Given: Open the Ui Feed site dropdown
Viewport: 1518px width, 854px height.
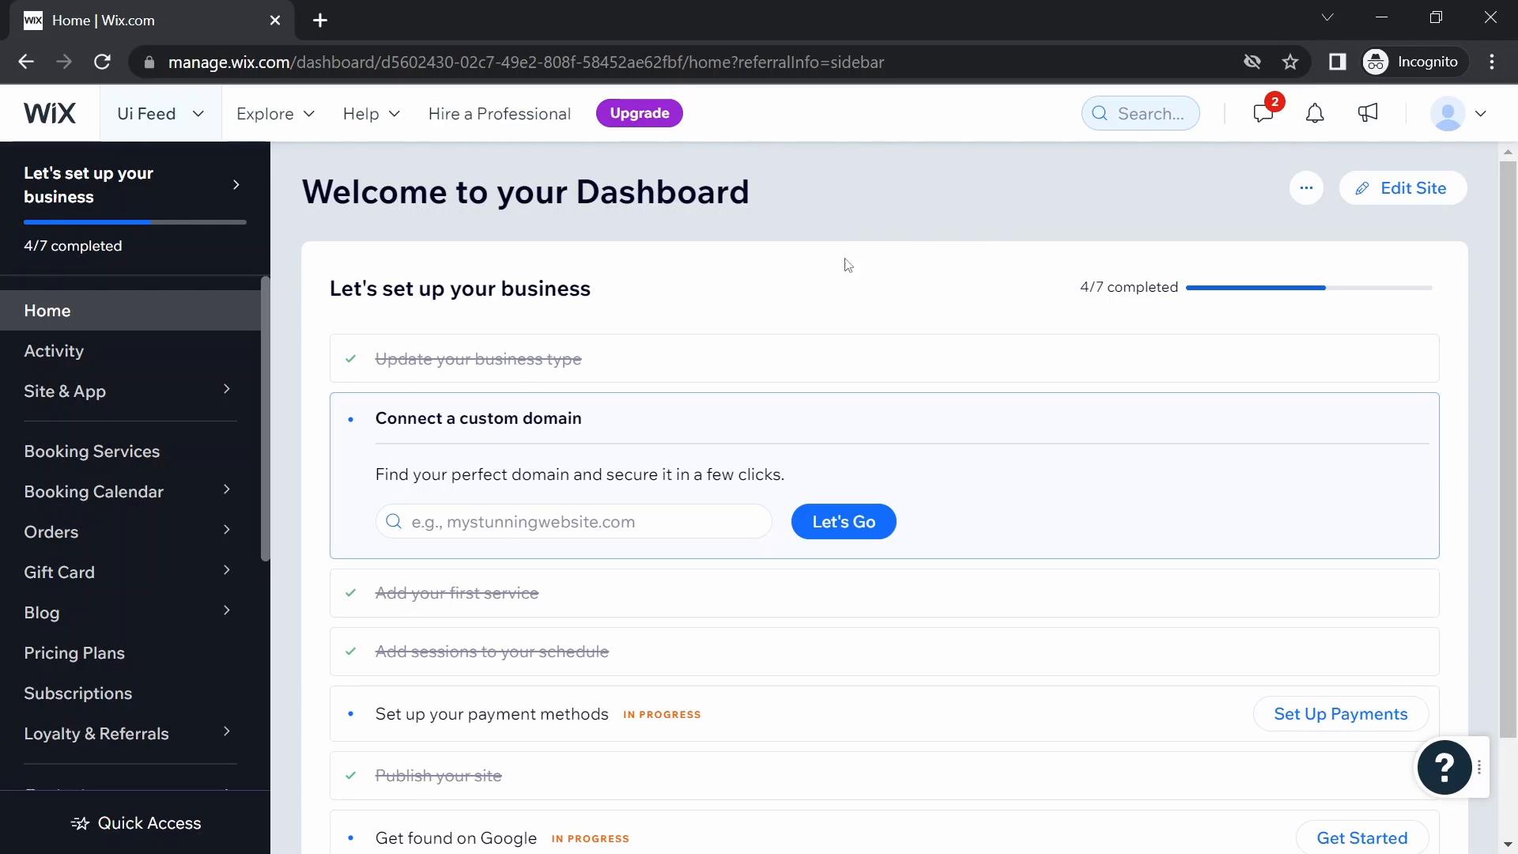Looking at the screenshot, I should 160,113.
